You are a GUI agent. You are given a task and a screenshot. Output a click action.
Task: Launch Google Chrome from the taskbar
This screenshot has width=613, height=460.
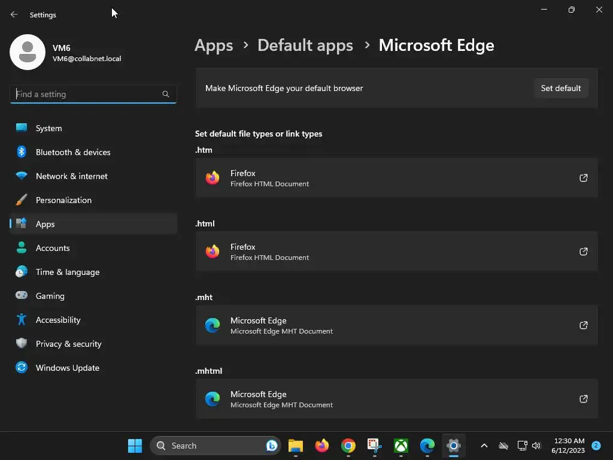(x=348, y=446)
